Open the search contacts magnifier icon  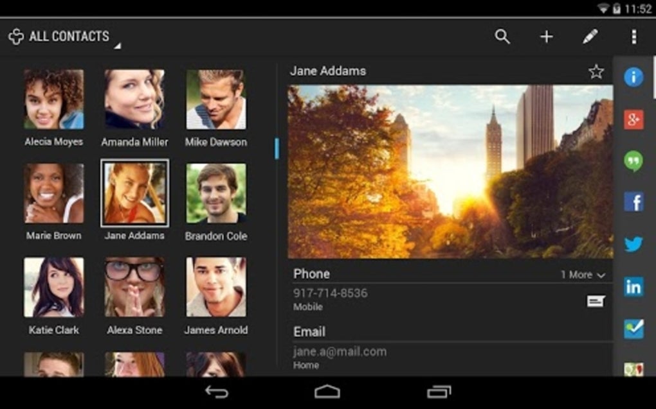pyautogui.click(x=502, y=37)
